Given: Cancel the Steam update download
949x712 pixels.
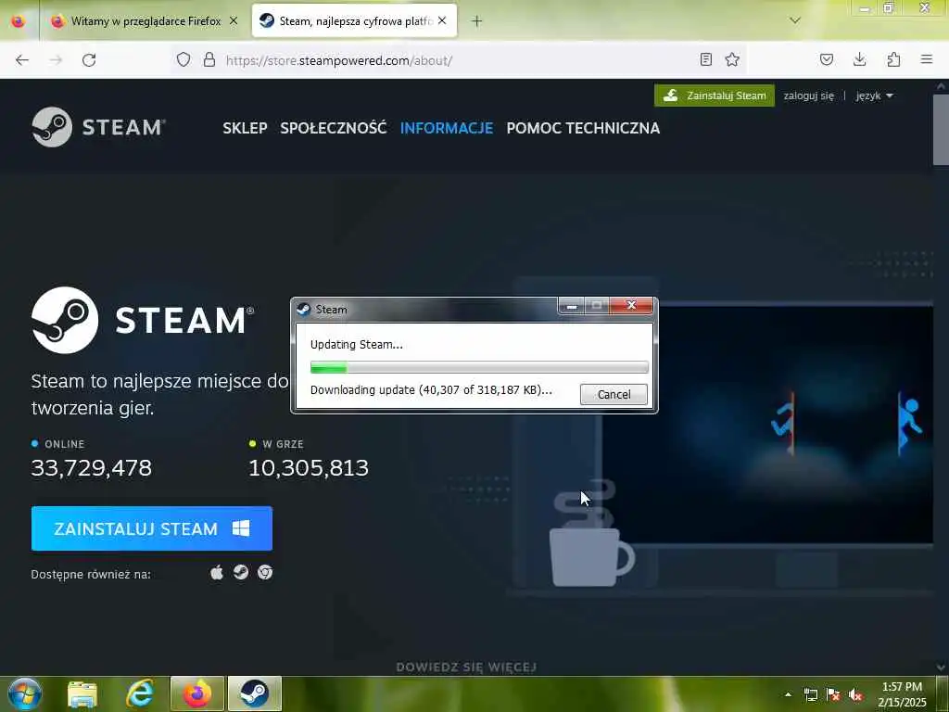Looking at the screenshot, I should coord(614,394).
